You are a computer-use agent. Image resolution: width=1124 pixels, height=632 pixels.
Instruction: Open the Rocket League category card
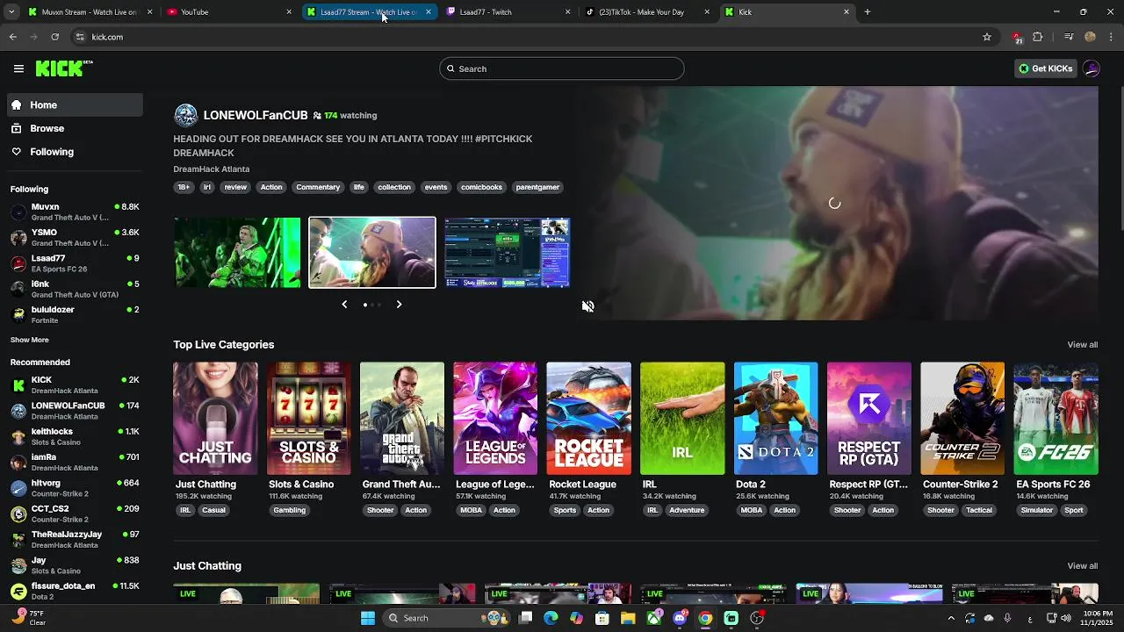pos(588,419)
